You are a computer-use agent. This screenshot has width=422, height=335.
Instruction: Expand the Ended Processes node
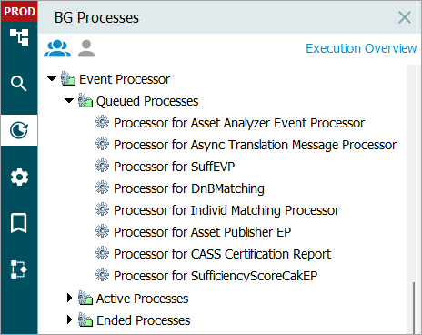tap(69, 320)
